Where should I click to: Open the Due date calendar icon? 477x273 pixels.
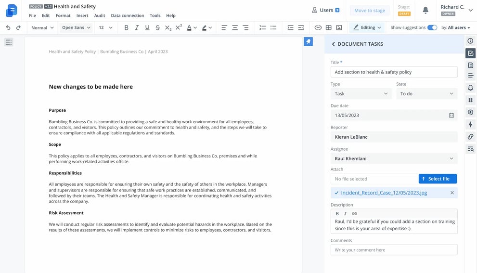pyautogui.click(x=451, y=116)
